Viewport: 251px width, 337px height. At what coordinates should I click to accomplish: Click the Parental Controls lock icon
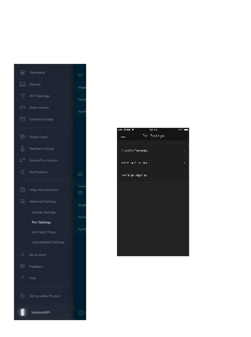[x=22, y=149]
